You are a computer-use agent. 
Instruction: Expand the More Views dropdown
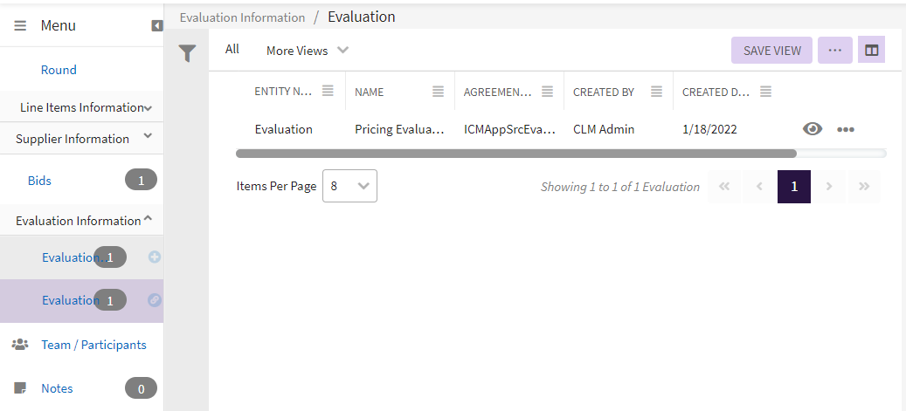(307, 51)
